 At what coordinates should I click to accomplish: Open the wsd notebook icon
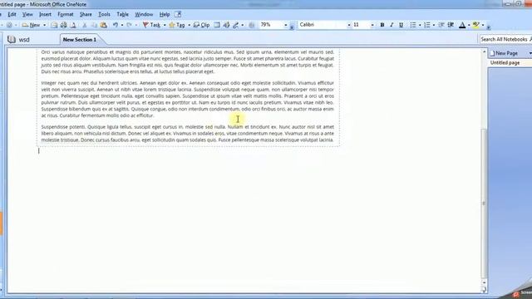(x=12, y=39)
